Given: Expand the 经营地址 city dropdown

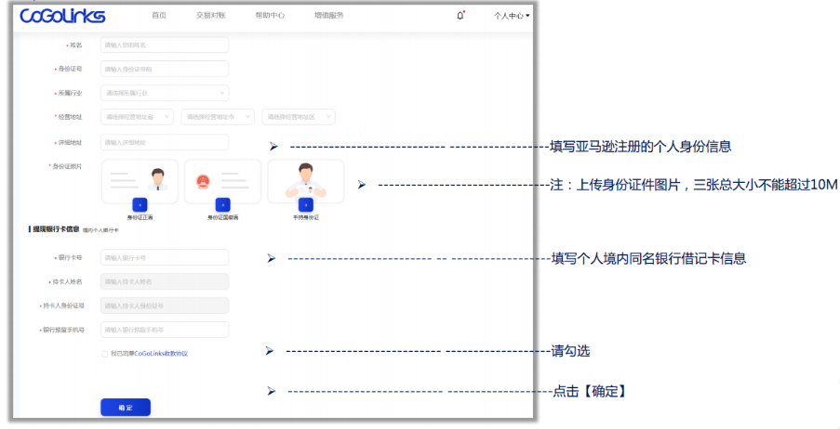Looking at the screenshot, I should 219,117.
